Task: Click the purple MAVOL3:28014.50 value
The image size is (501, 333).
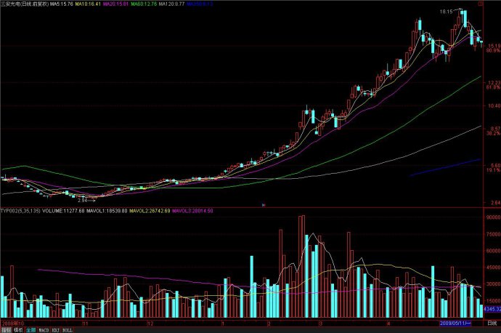Action: (192, 211)
